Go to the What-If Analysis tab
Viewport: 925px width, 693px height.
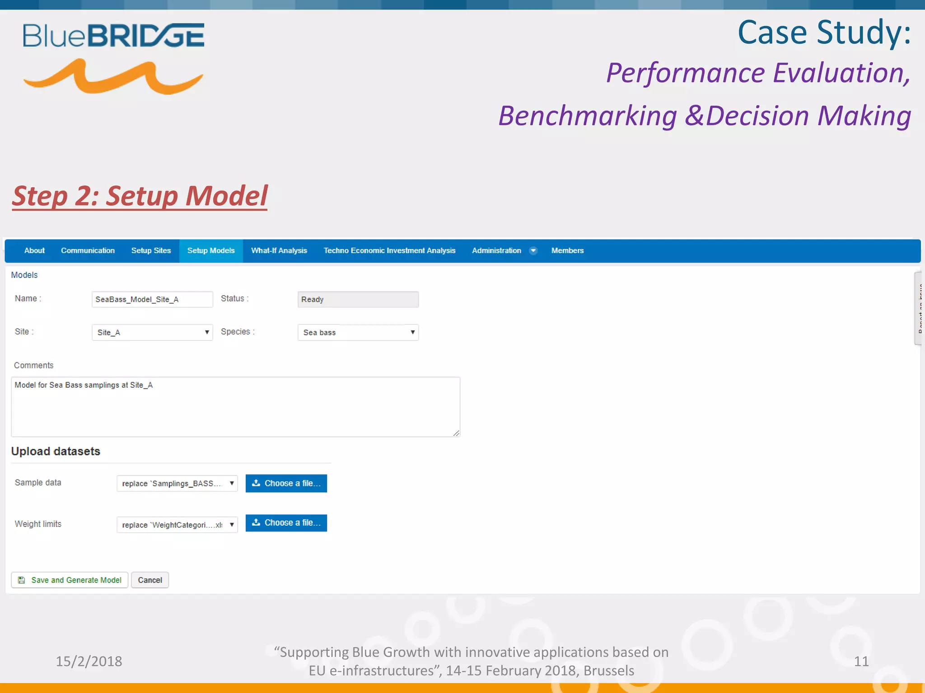(279, 250)
